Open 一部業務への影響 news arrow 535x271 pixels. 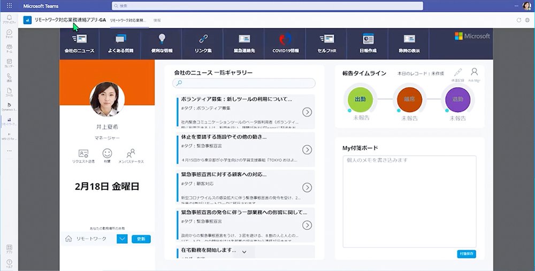pyautogui.click(x=307, y=225)
